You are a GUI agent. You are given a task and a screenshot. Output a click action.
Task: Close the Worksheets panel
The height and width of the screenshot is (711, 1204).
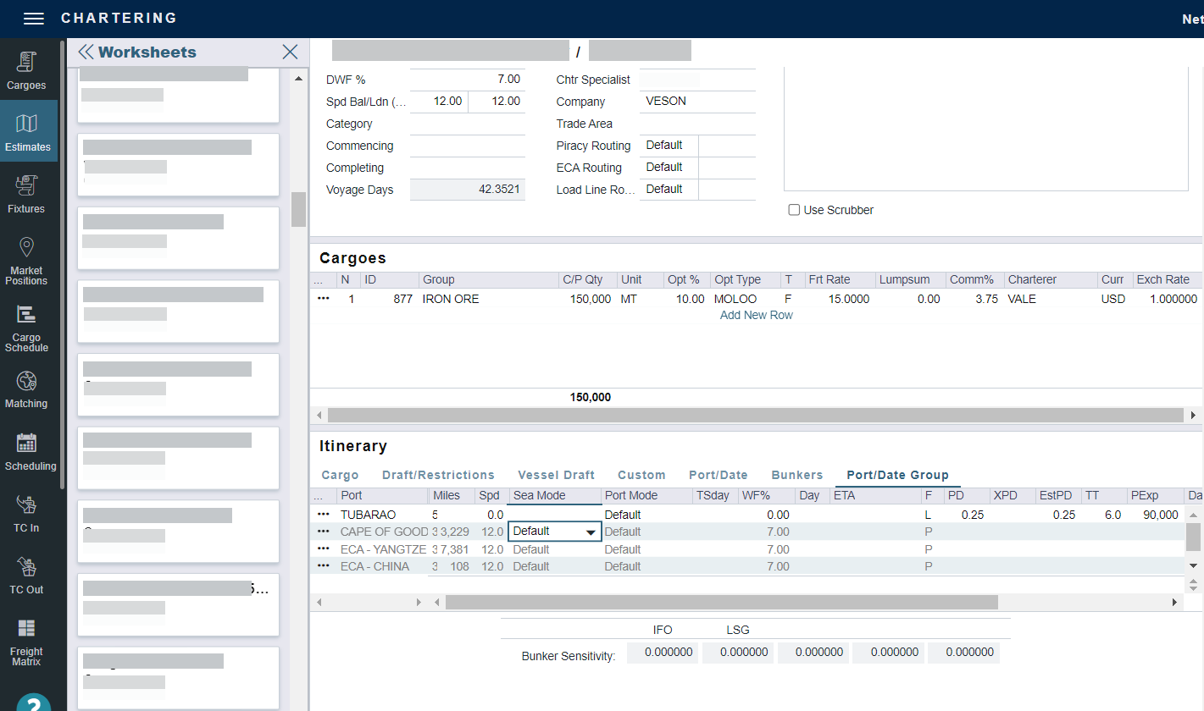click(290, 52)
